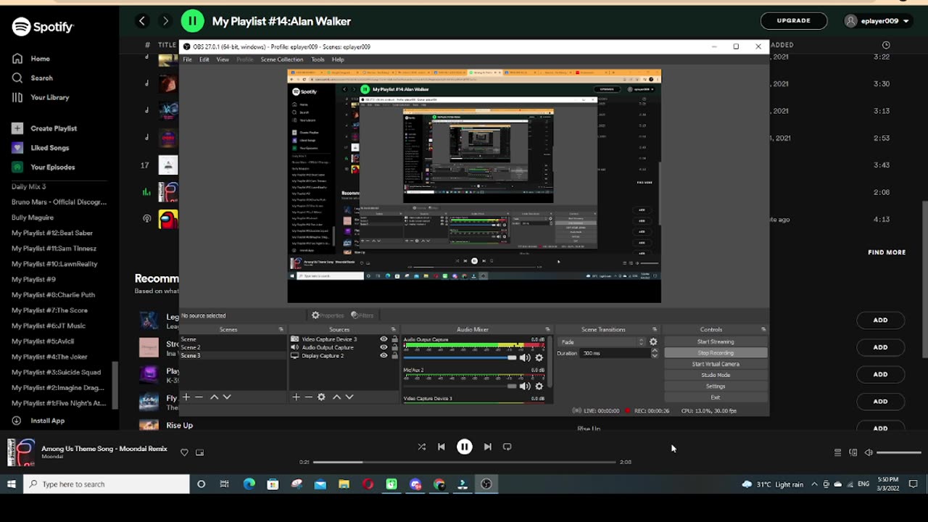Pause song using bottom player button
Viewport: 928px width, 522px height.
click(465, 447)
